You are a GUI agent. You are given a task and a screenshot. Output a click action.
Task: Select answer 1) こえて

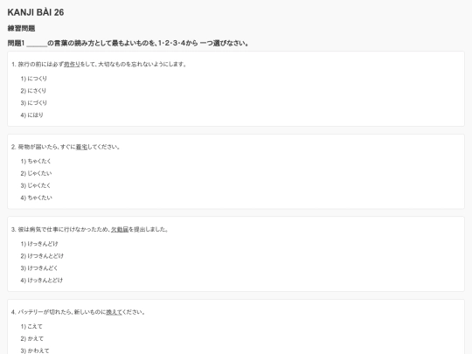[31, 327]
